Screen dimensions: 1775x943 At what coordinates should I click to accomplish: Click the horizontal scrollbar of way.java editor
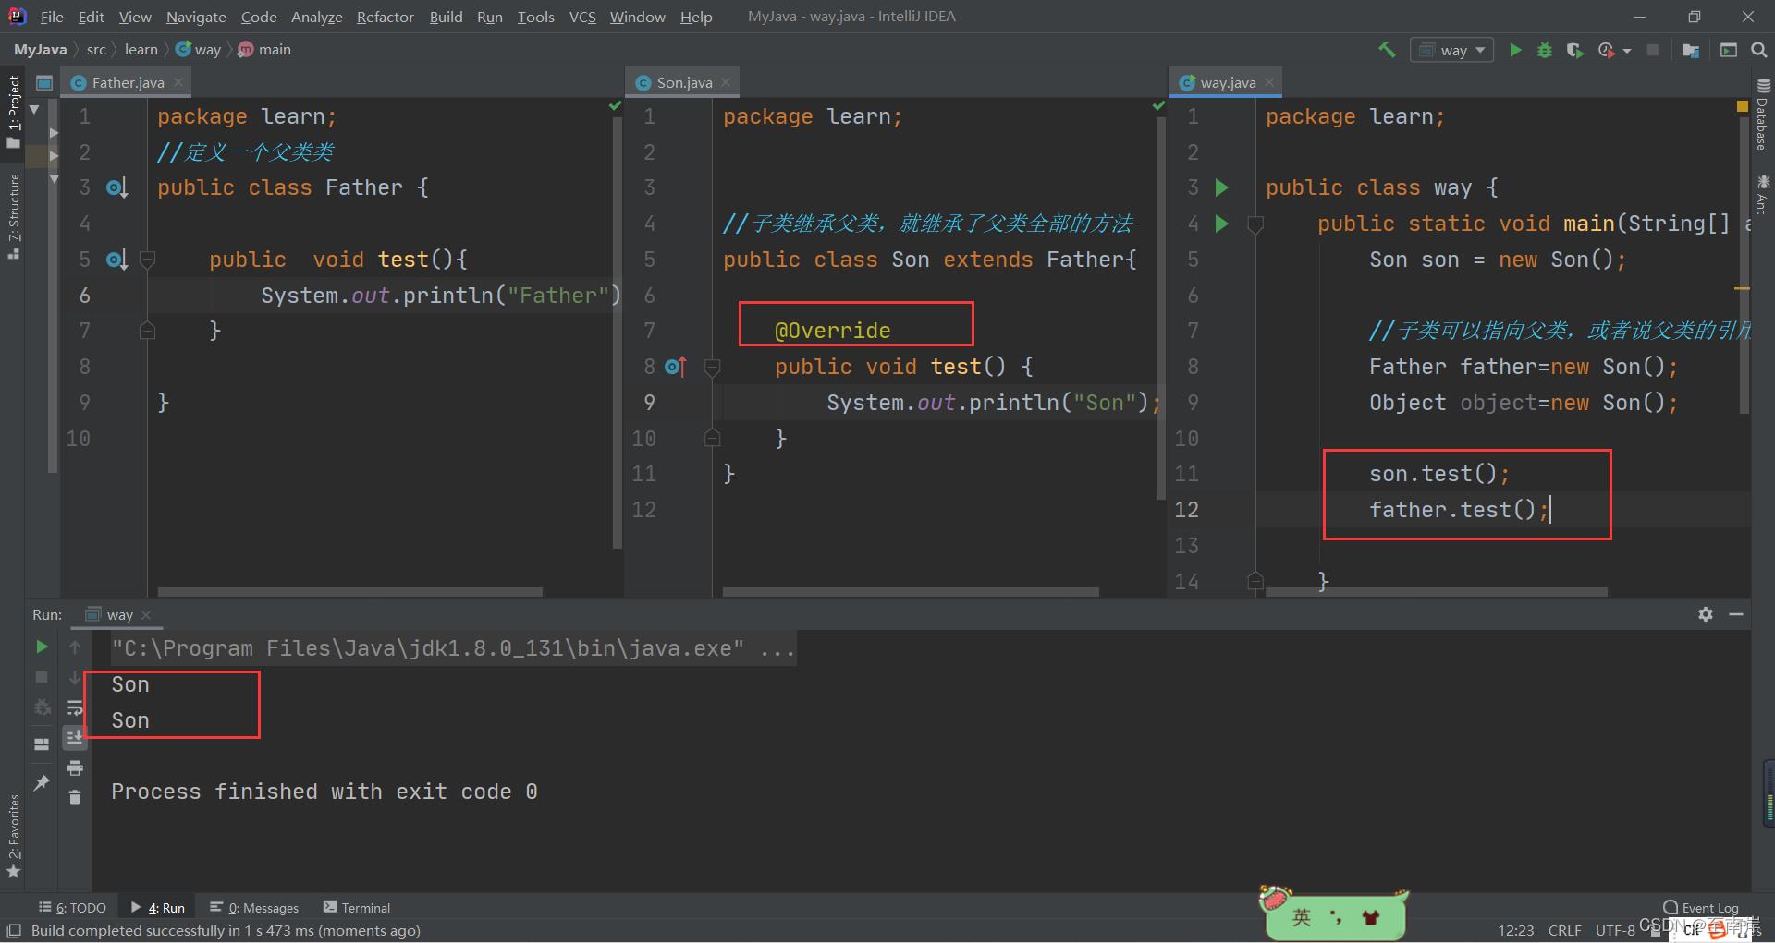tap(1436, 591)
